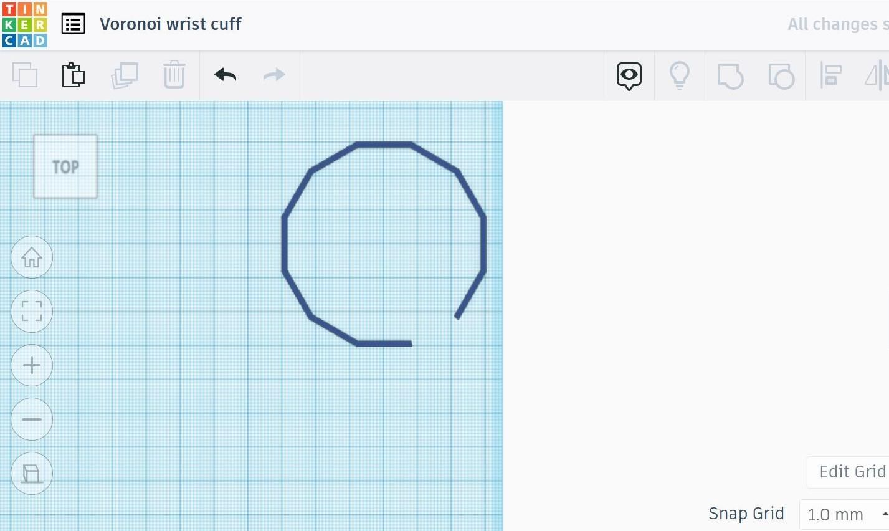Zoom in using the plus control
This screenshot has height=531, width=889.
point(32,365)
